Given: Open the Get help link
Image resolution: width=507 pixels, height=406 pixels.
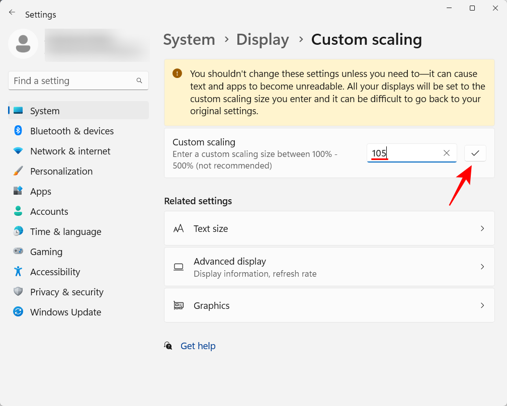Looking at the screenshot, I should coord(198,346).
